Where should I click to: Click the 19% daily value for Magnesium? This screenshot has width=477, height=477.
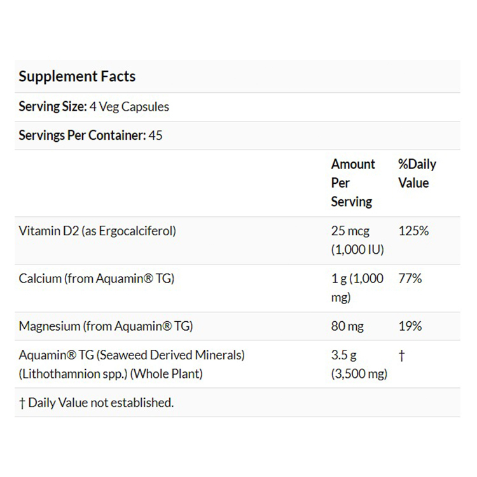[x=410, y=326]
